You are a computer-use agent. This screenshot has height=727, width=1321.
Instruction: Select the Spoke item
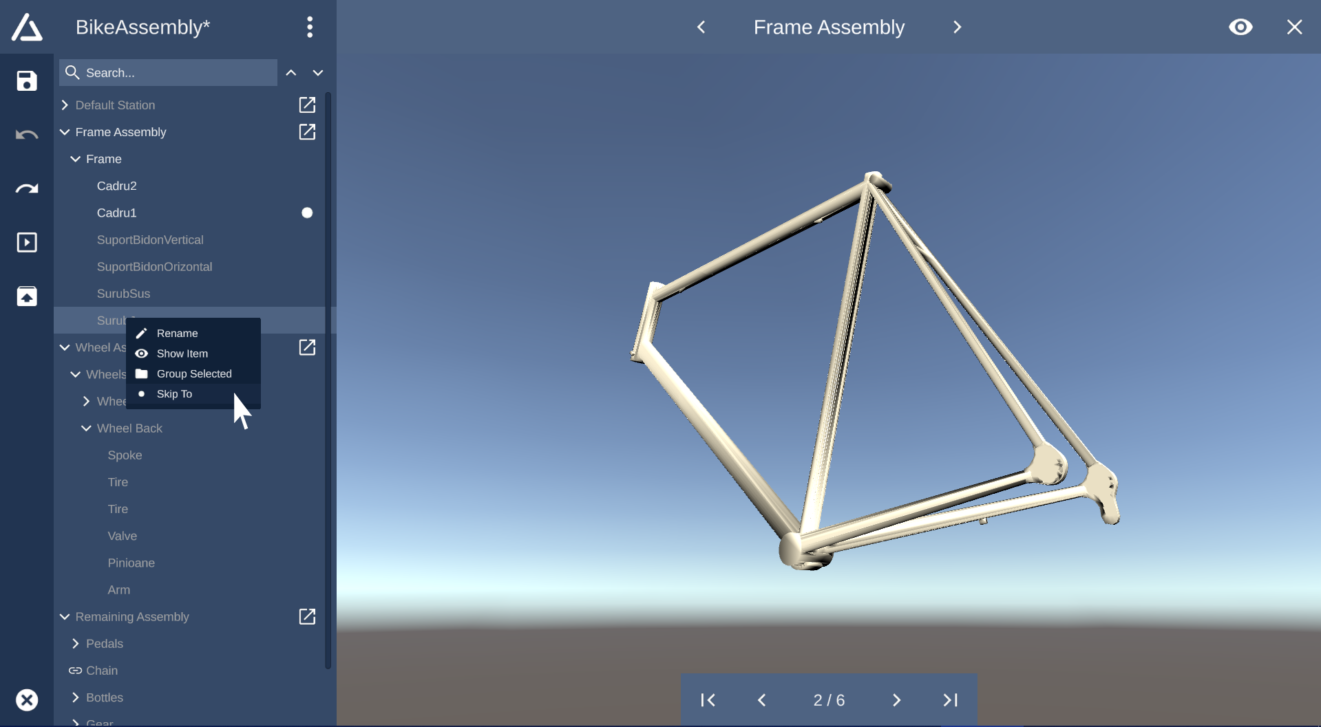tap(125, 455)
